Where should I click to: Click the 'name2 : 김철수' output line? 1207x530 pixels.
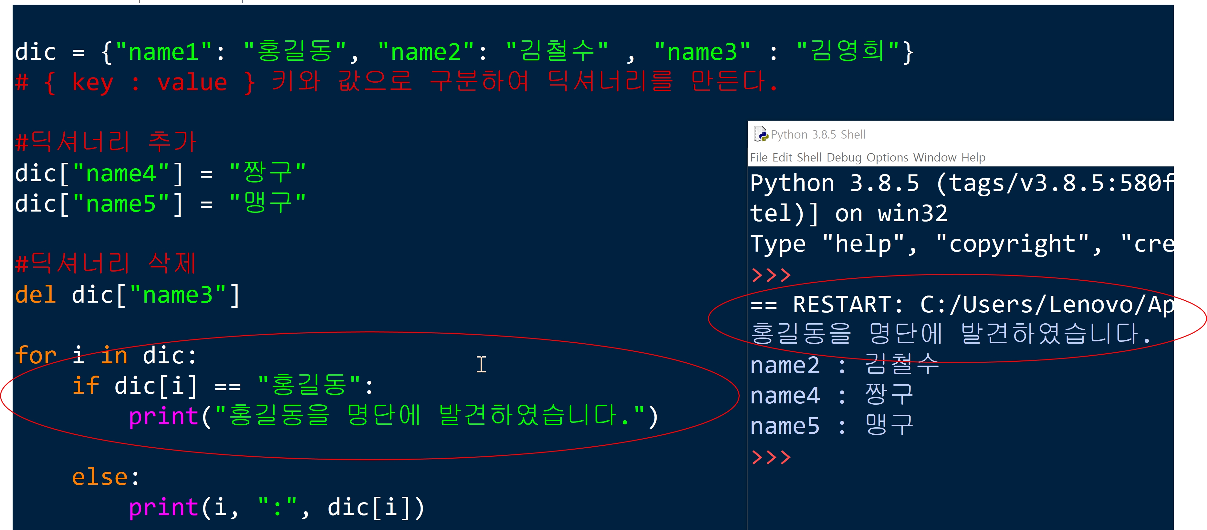(x=845, y=365)
